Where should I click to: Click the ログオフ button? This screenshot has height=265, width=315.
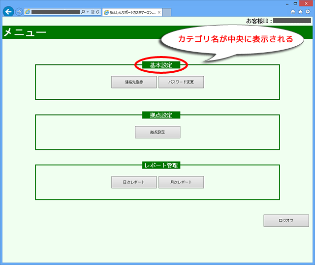tap(286, 221)
